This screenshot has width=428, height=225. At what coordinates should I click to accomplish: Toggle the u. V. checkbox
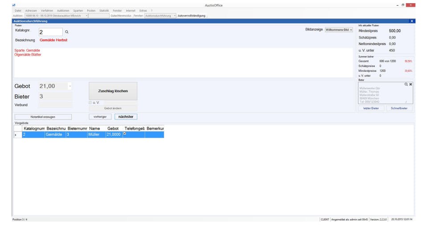(91, 102)
